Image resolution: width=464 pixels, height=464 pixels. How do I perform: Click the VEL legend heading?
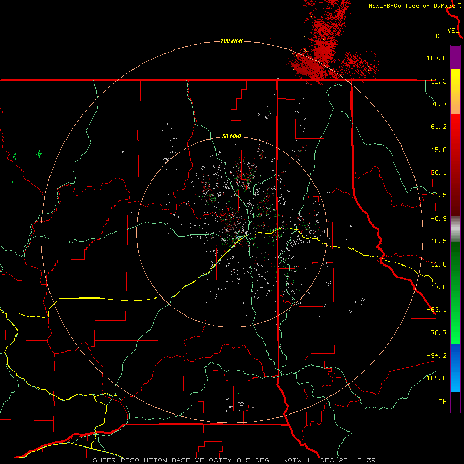[453, 31]
